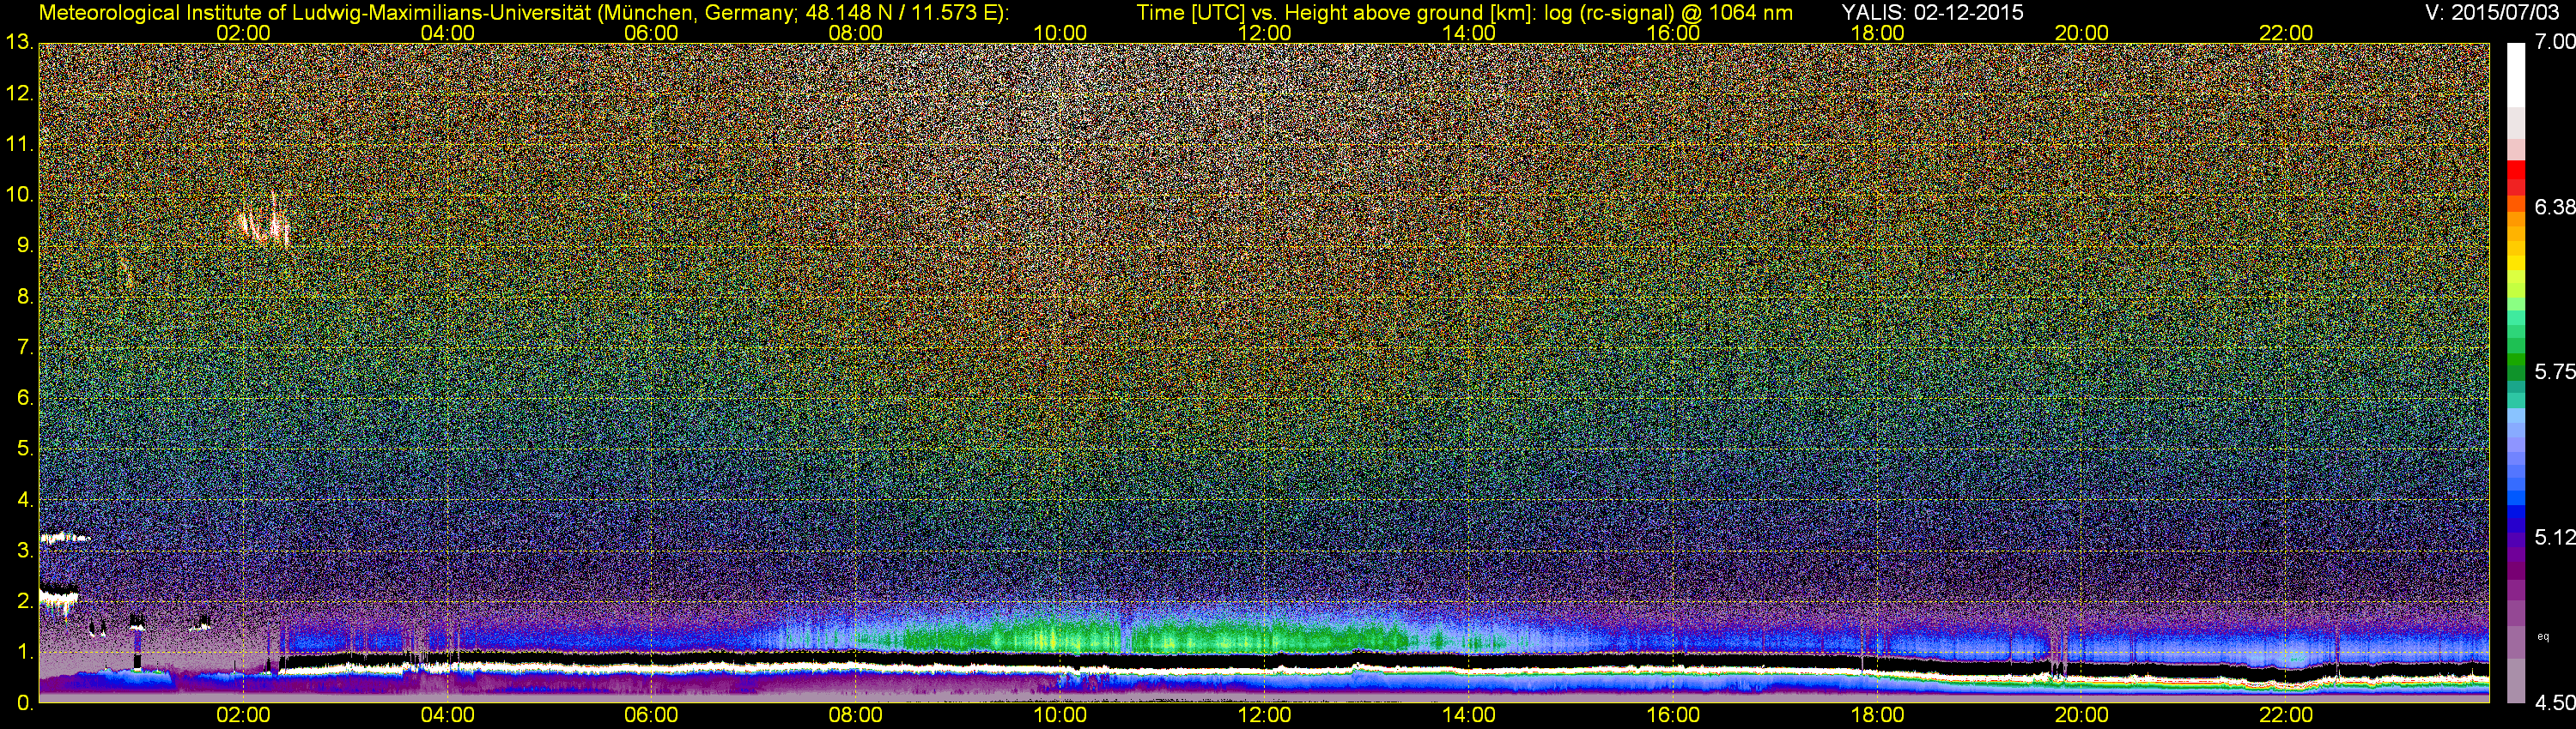
Task: Select the 02:00 time tick on the top axis
Action: pyautogui.click(x=243, y=32)
